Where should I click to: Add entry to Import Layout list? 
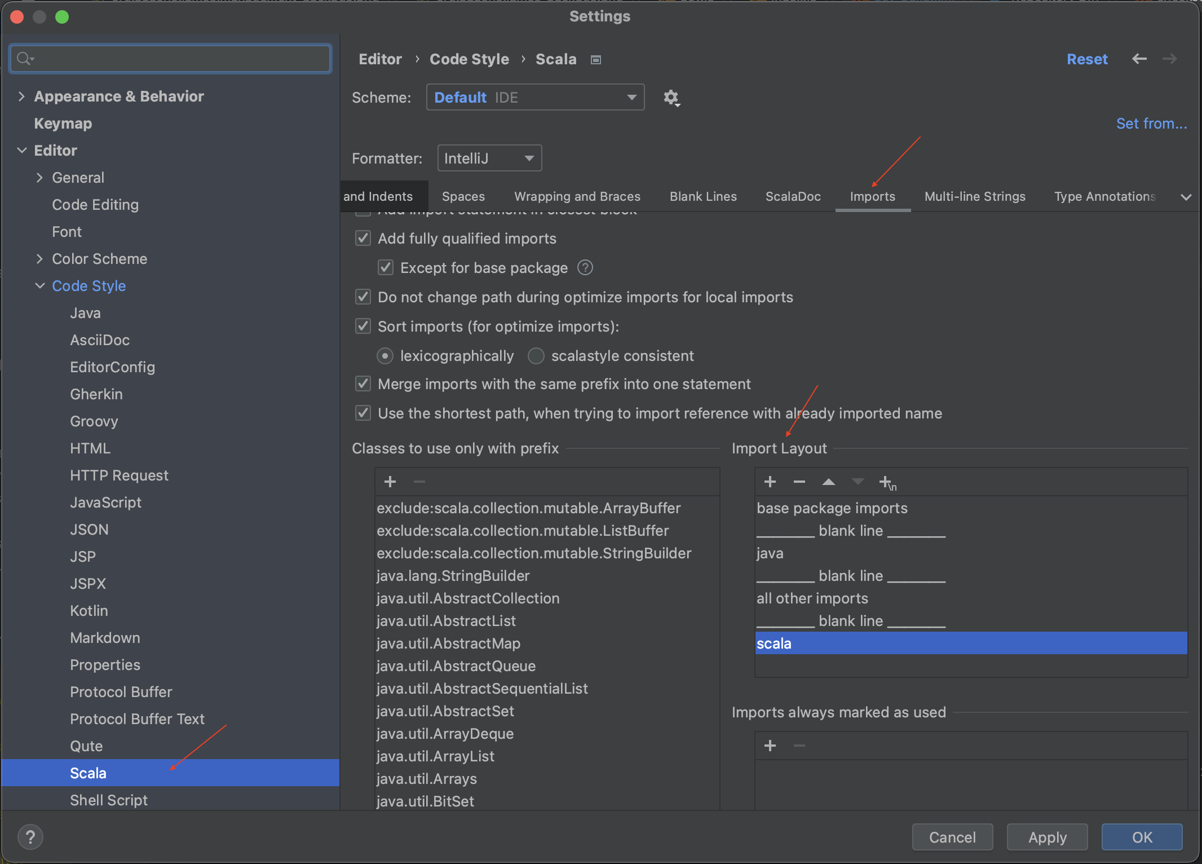coord(770,482)
